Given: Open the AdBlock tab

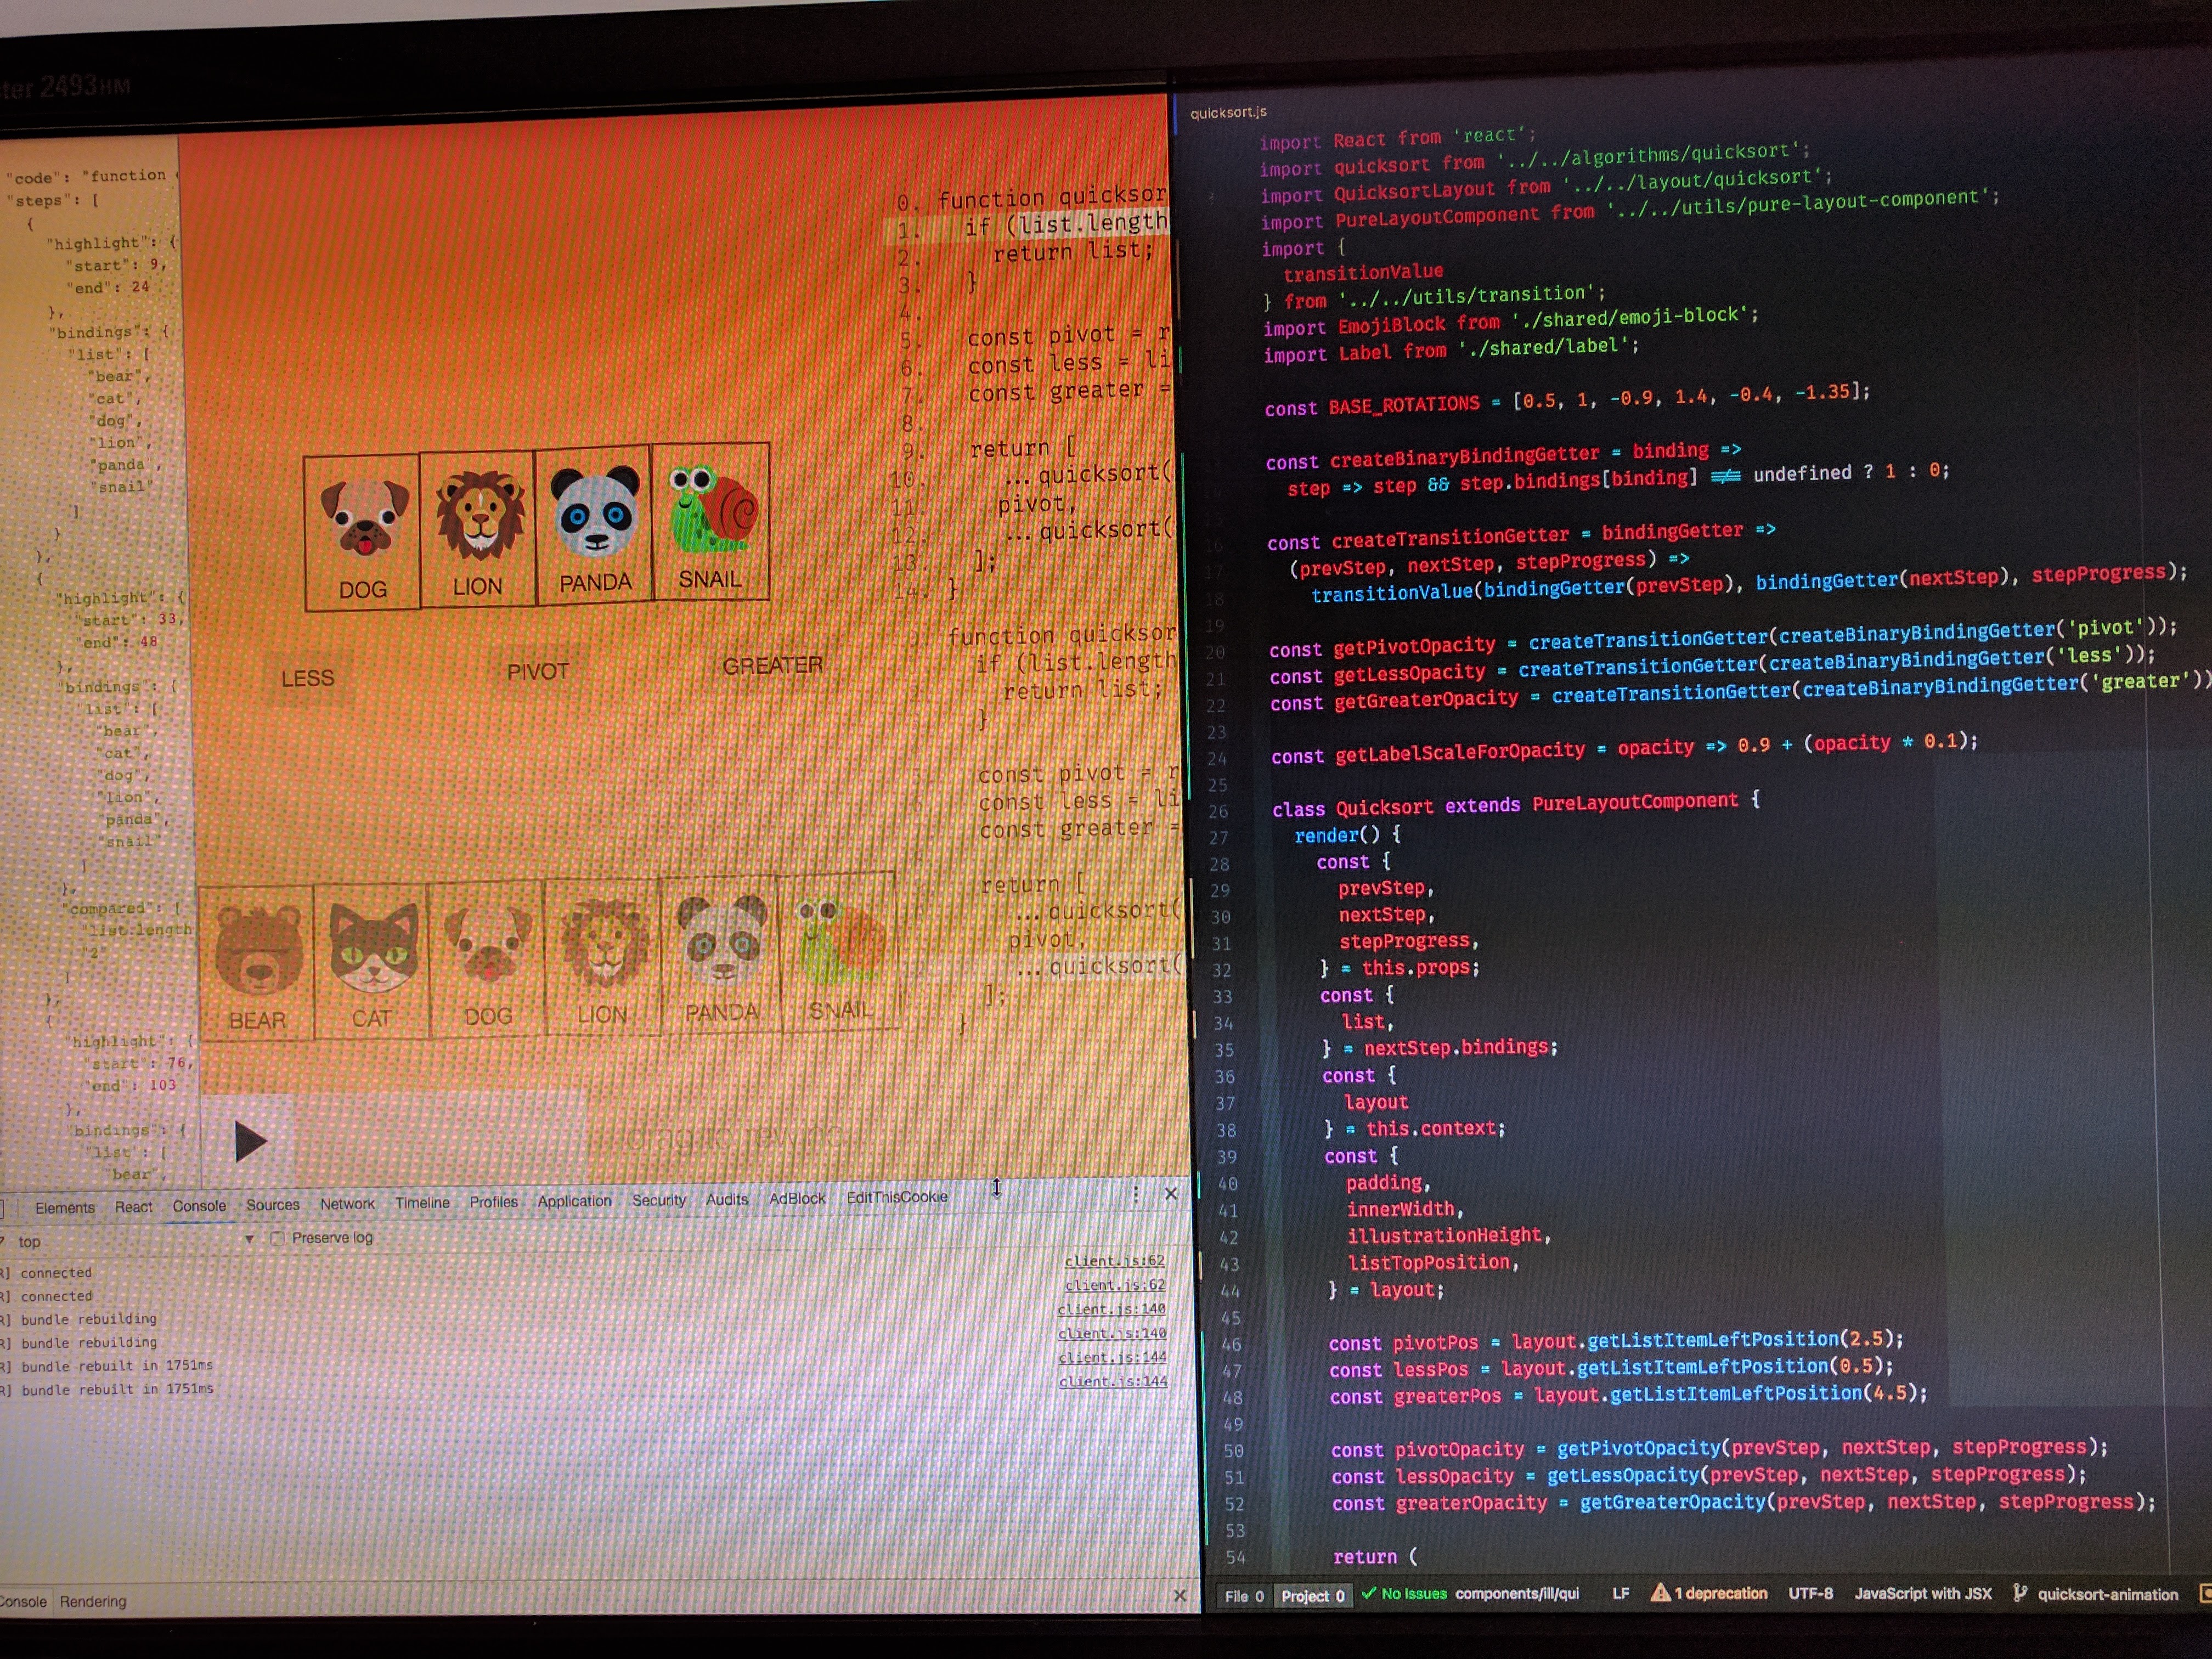Looking at the screenshot, I should point(797,1198).
